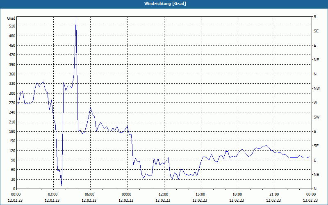Image resolution: width=328 pixels, height=205 pixels.
Task: Click the 450 degree axis label
Action: pos(12,46)
